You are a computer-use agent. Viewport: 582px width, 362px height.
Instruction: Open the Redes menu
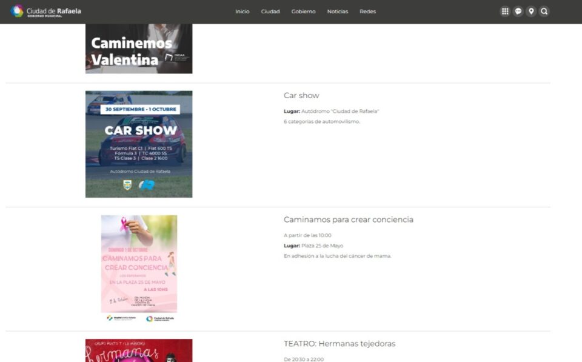tap(367, 12)
